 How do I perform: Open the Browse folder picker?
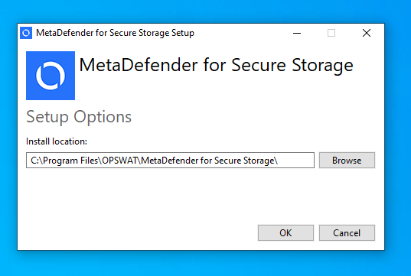[x=347, y=161]
